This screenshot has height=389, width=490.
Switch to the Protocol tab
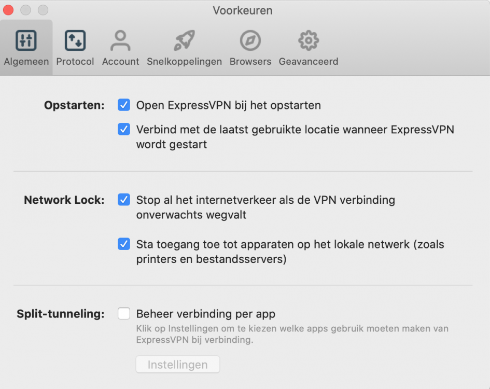click(75, 47)
